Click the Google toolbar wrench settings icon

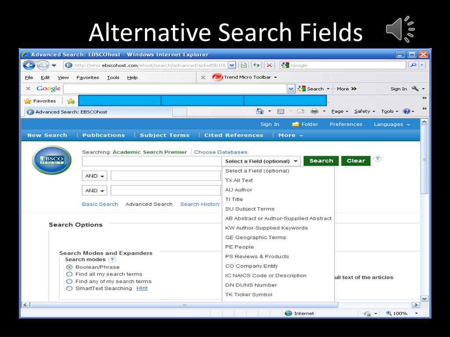point(415,89)
